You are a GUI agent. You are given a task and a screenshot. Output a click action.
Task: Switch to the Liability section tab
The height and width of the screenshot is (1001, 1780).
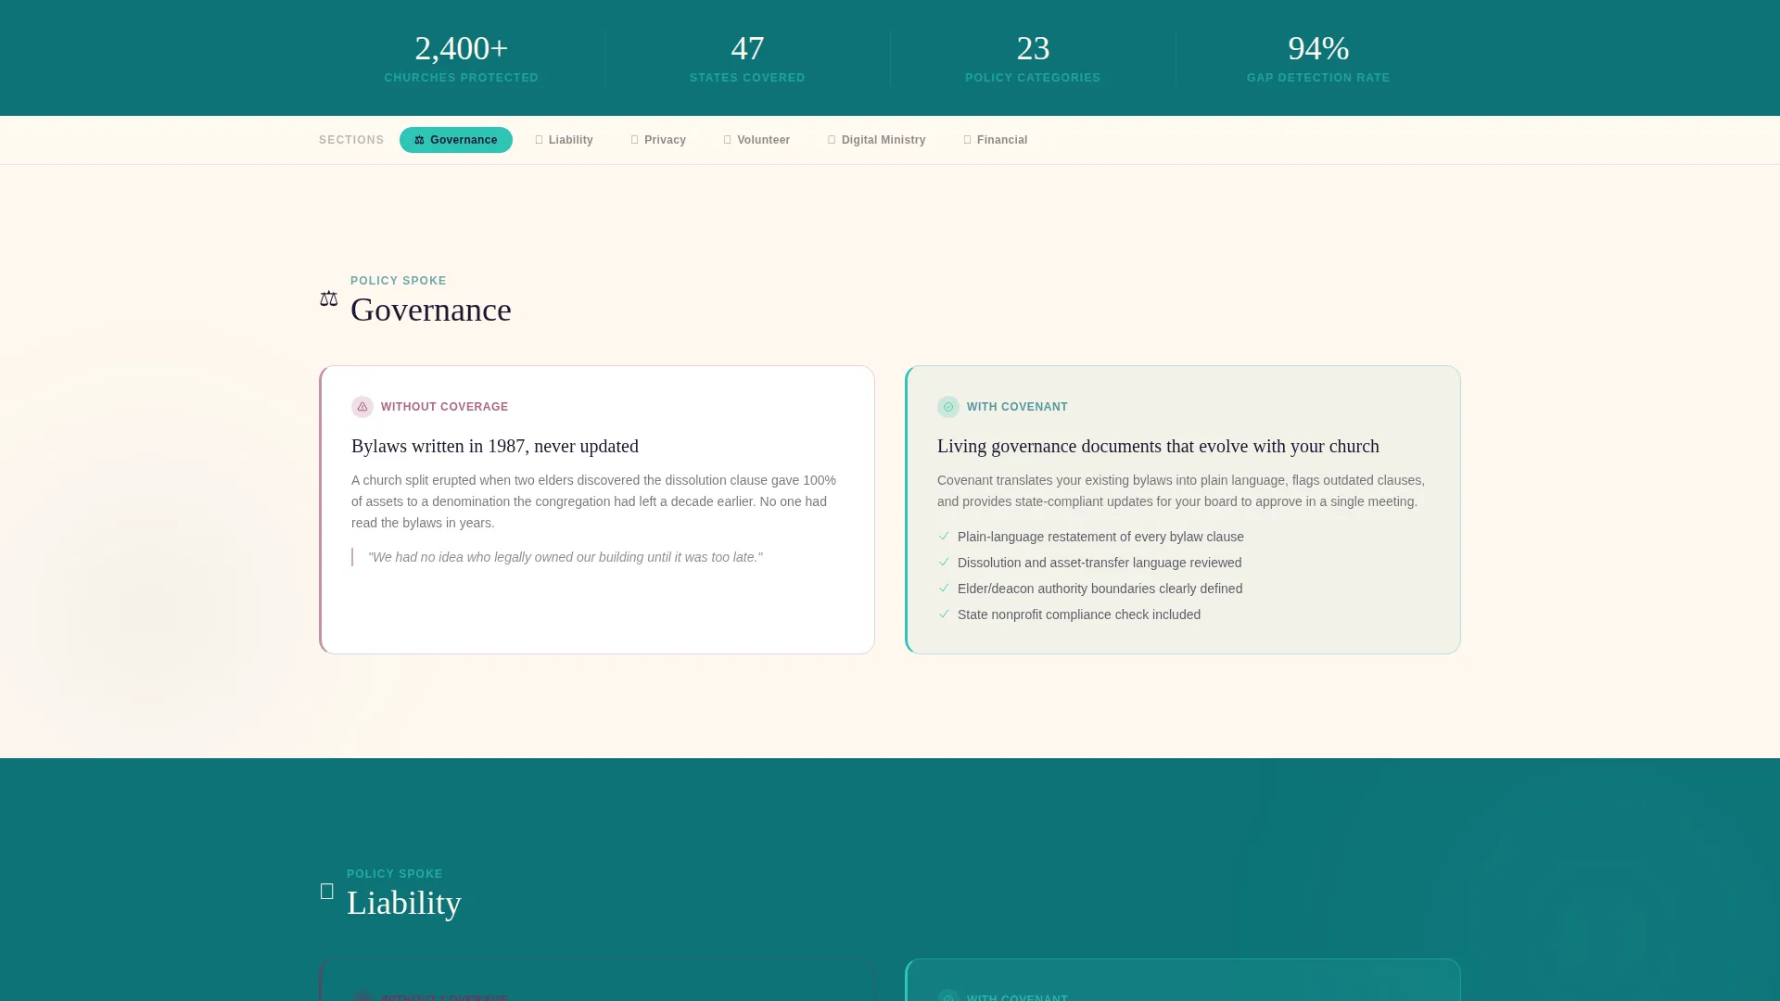coord(564,140)
